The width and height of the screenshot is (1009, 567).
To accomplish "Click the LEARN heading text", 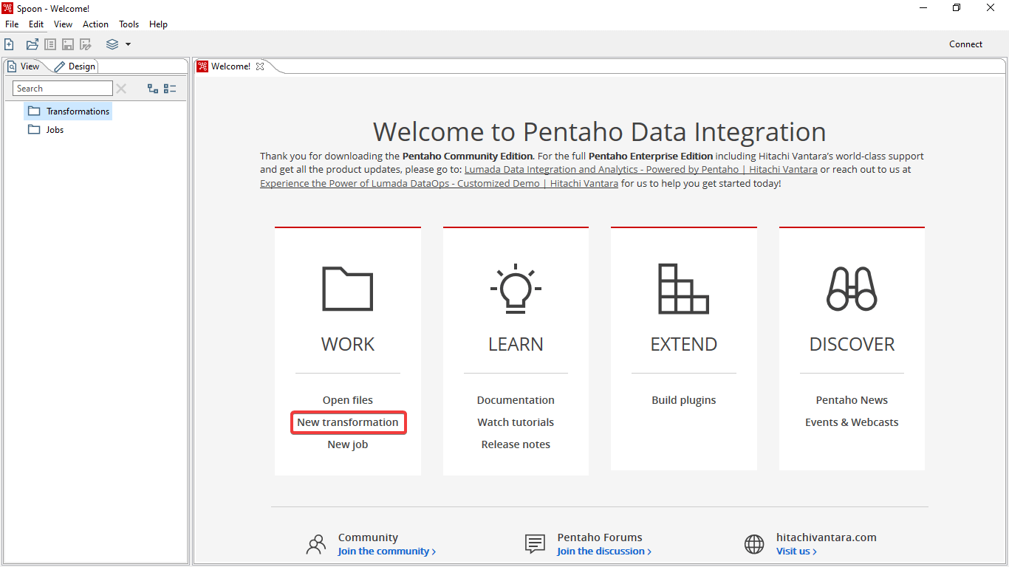I will (516, 344).
